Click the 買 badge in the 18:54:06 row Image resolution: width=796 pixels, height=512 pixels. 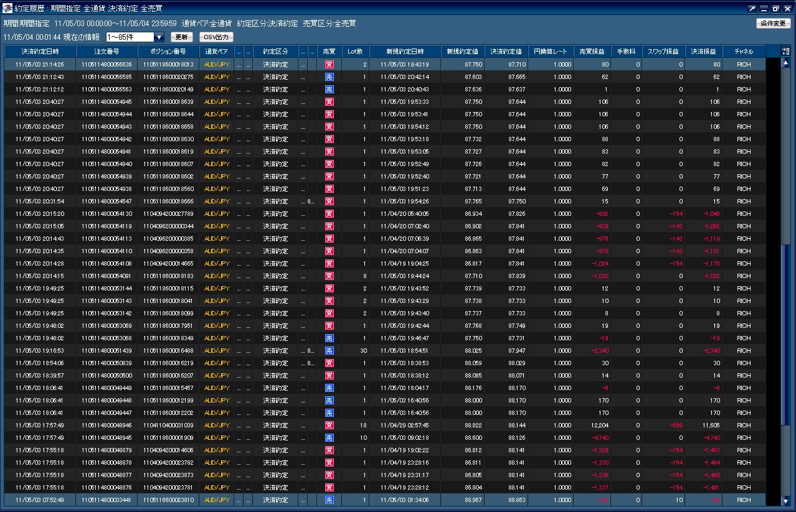click(x=329, y=363)
